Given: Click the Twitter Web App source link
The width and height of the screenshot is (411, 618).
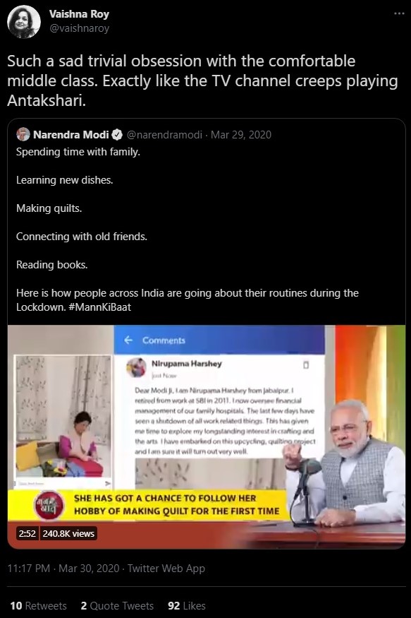Looking at the screenshot, I should pos(166,569).
